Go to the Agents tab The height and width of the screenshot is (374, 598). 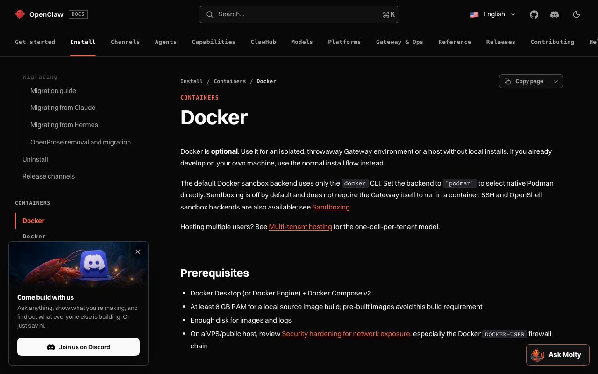point(166,42)
